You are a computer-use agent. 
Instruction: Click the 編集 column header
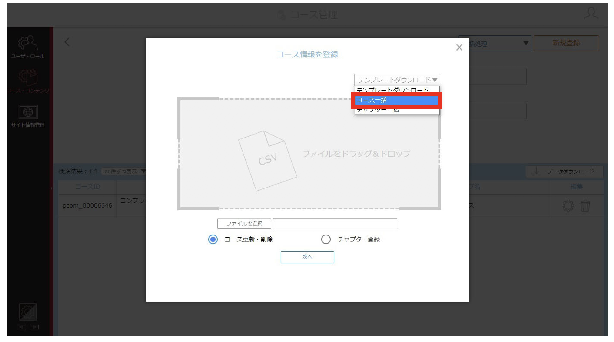coord(576,187)
